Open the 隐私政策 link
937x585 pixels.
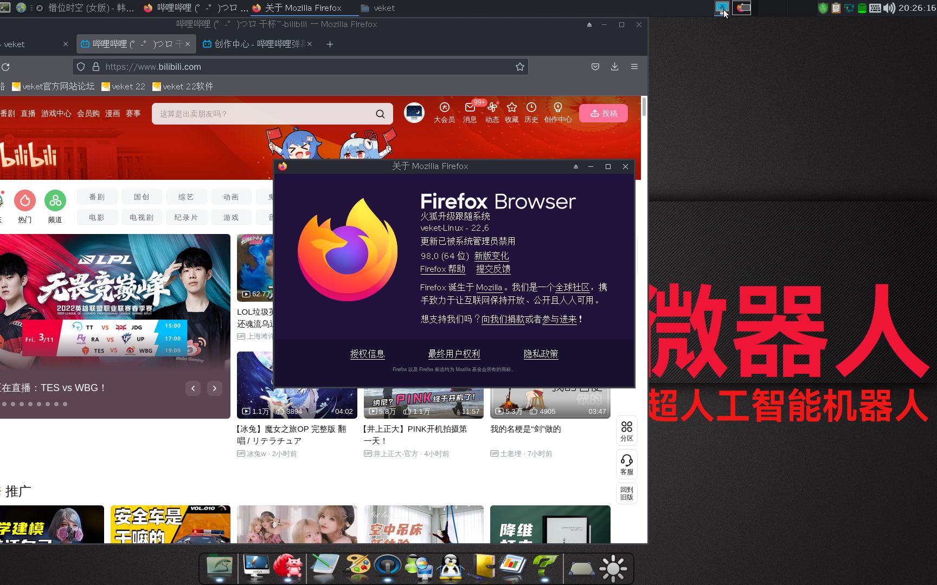pyautogui.click(x=541, y=354)
